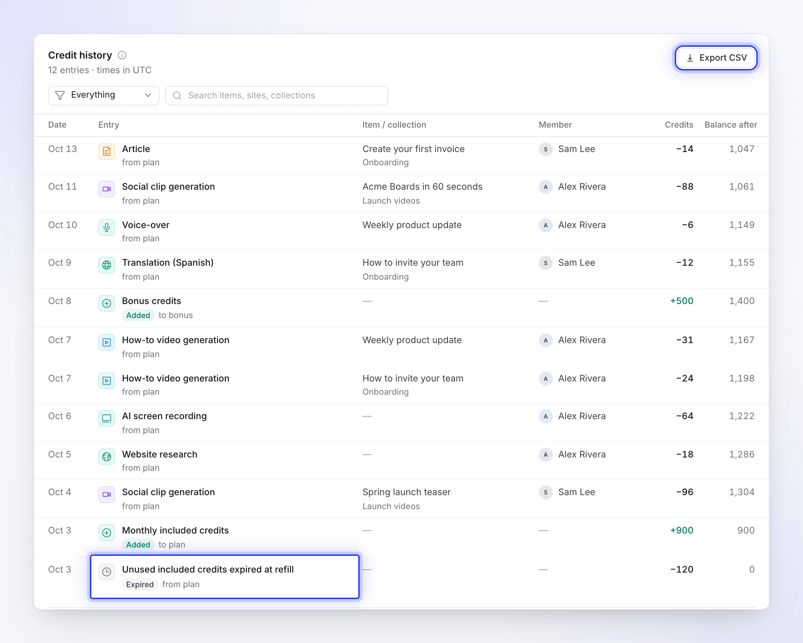
Task: Open 'Create your first invoice' item
Action: 413,149
